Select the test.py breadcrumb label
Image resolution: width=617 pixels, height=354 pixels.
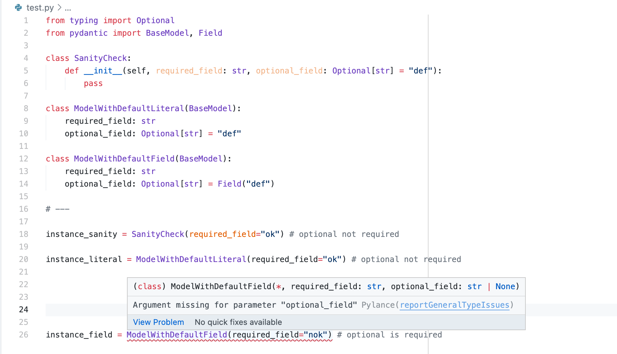coord(40,7)
